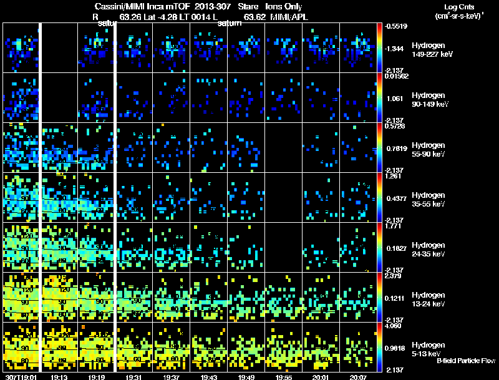Click the 0.5728 color scale value
The height and width of the screenshot is (380, 499).
point(395,126)
